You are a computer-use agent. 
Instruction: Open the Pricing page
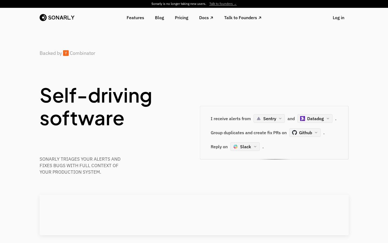182,18
